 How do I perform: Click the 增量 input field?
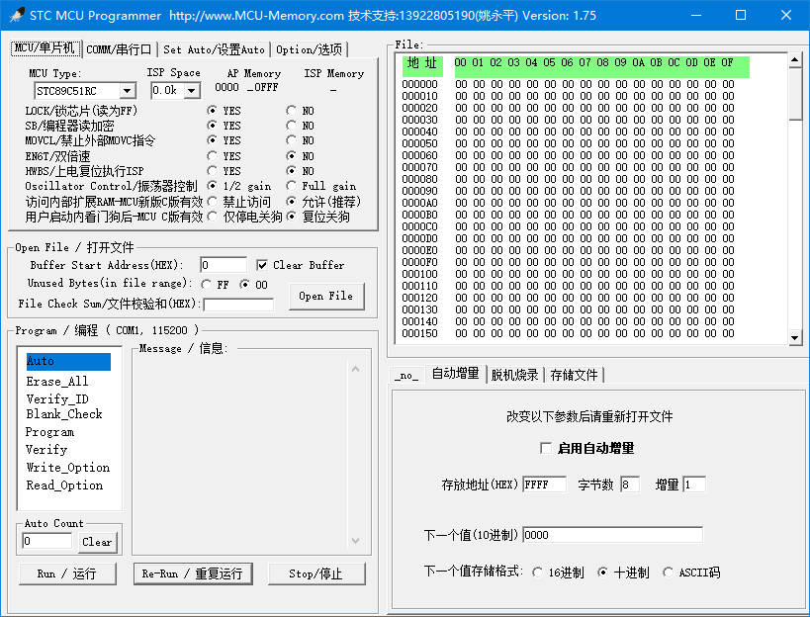click(693, 485)
